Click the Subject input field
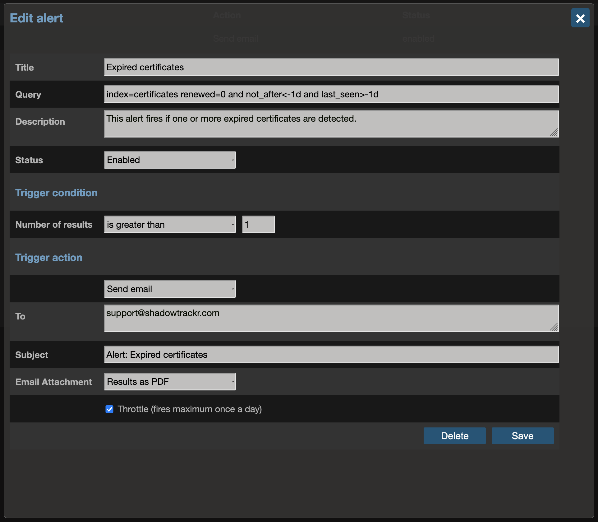This screenshot has width=598, height=522. (x=331, y=355)
